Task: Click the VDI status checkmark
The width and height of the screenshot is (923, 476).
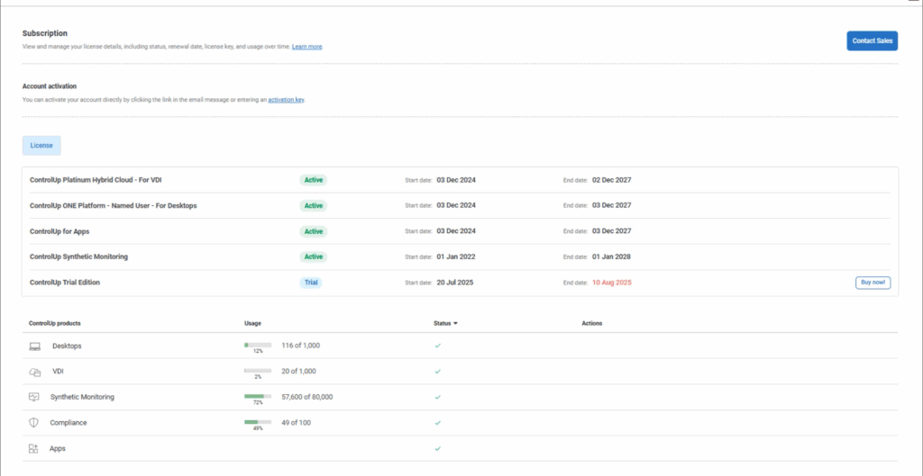Action: pyautogui.click(x=437, y=372)
